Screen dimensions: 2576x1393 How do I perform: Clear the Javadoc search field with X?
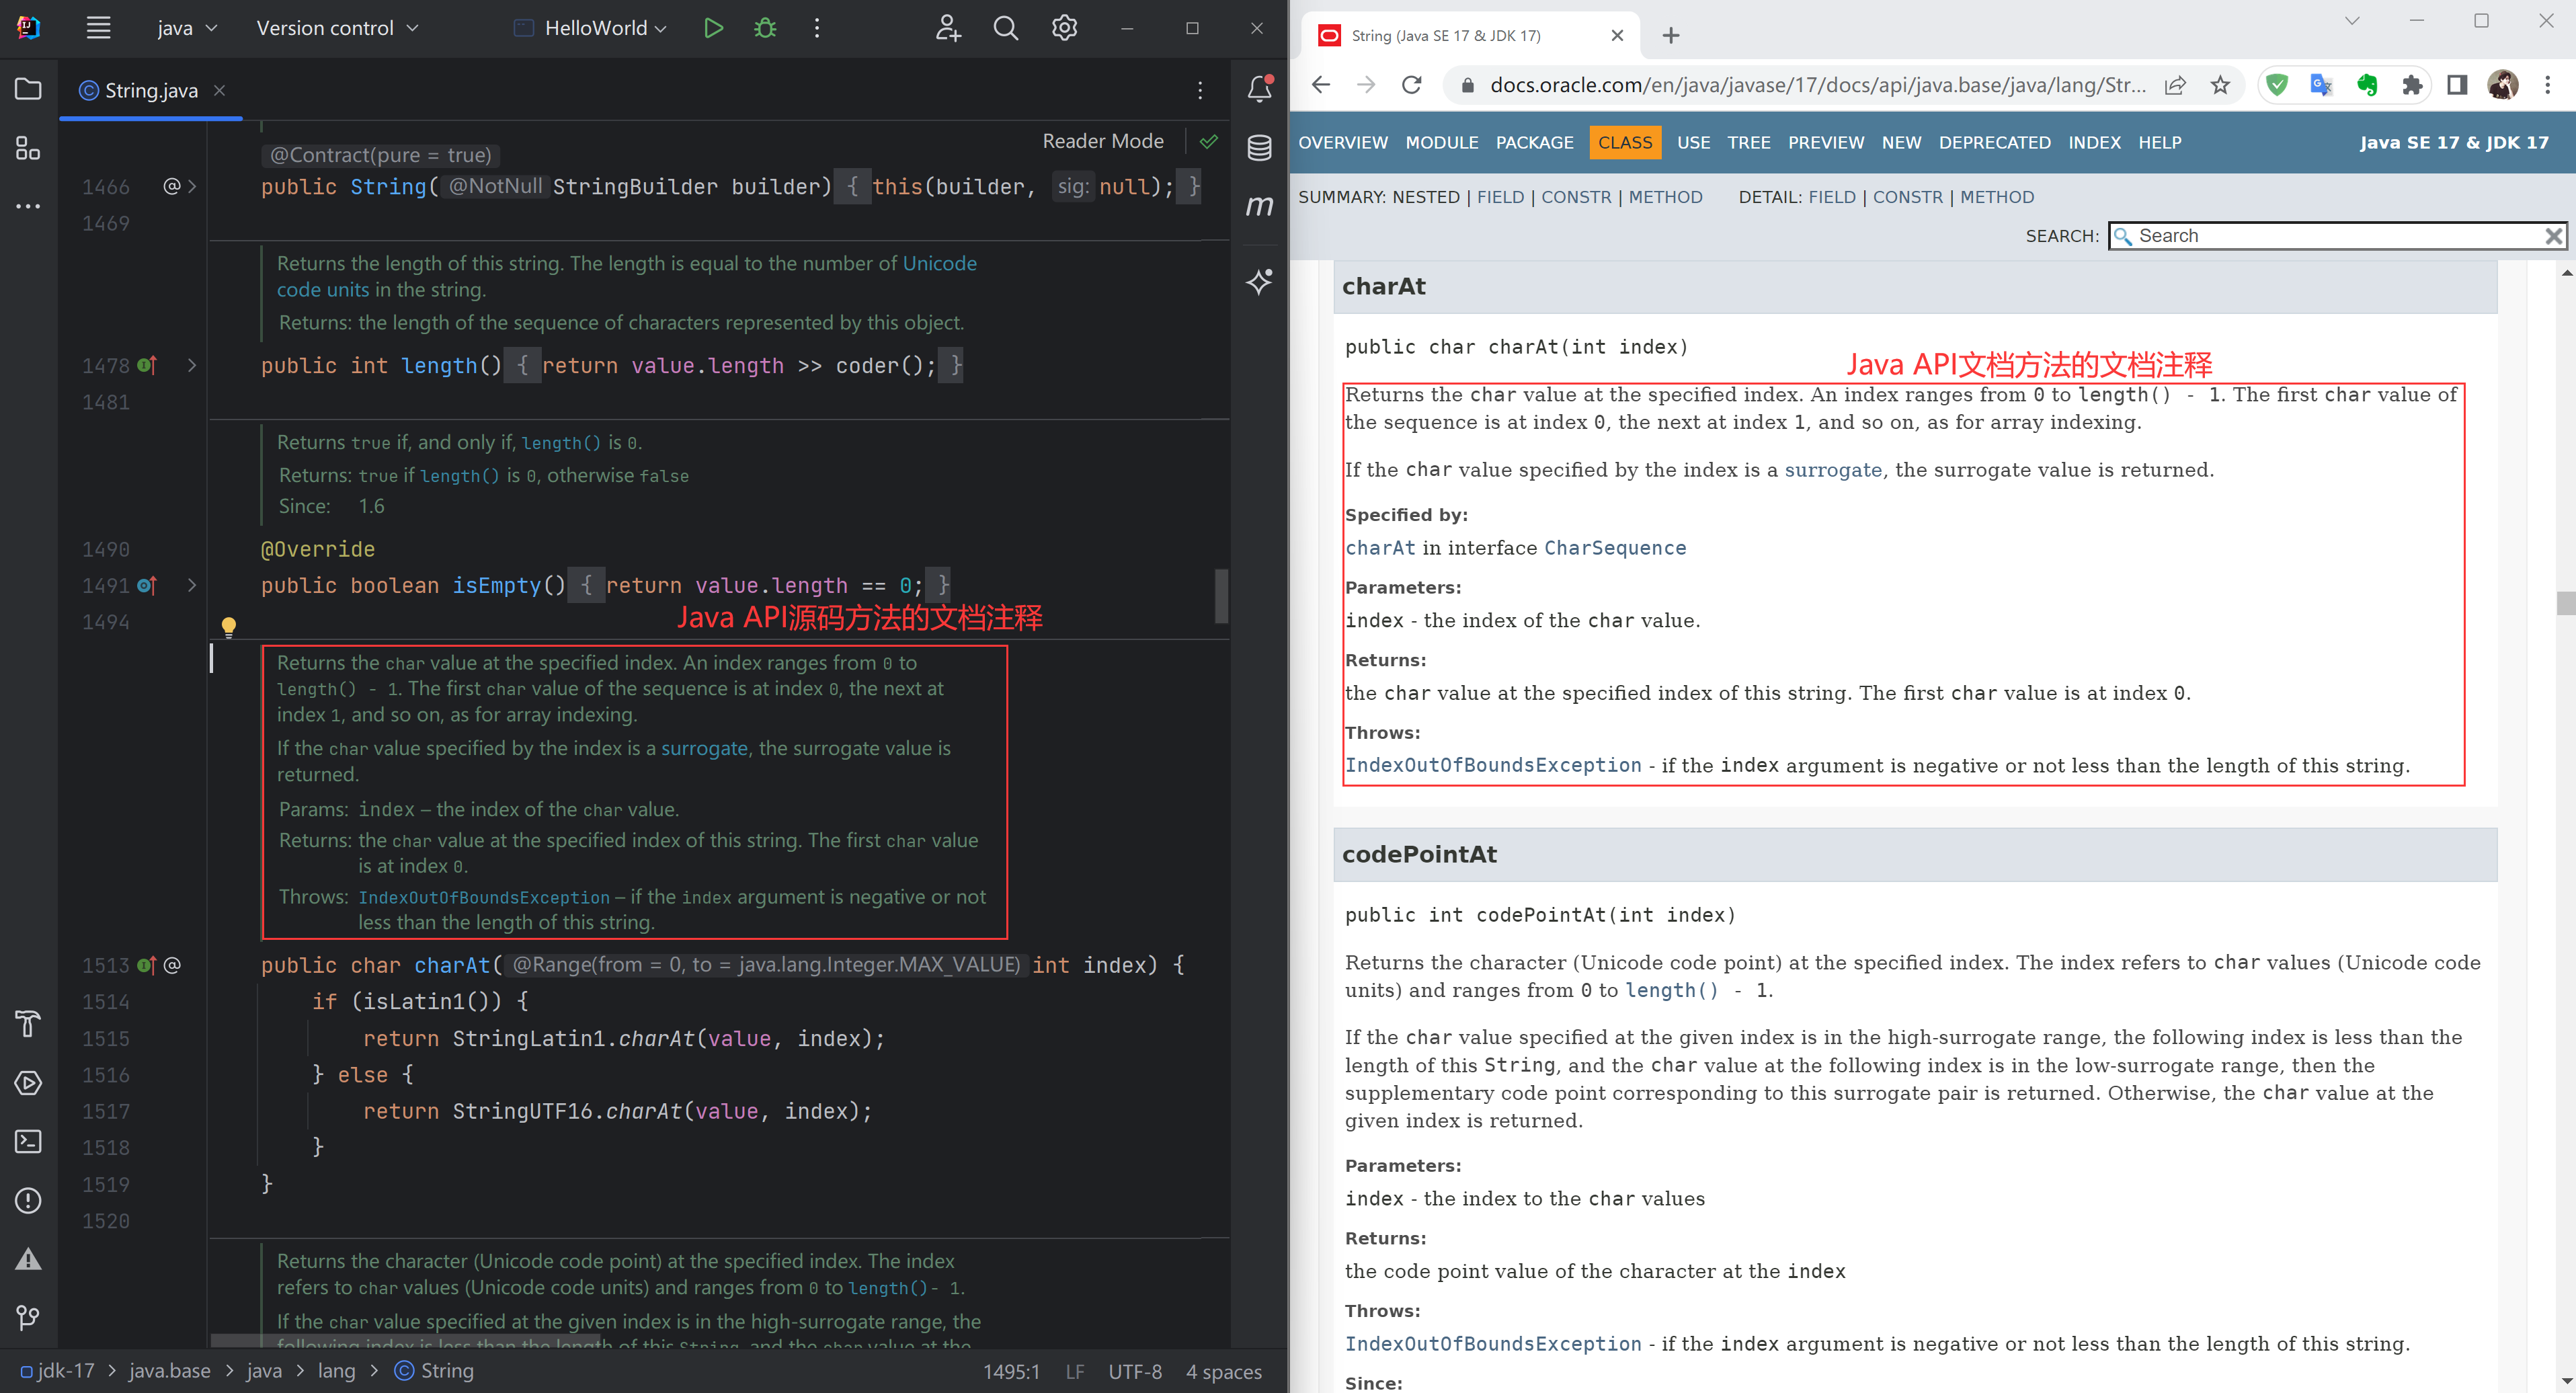2553,236
